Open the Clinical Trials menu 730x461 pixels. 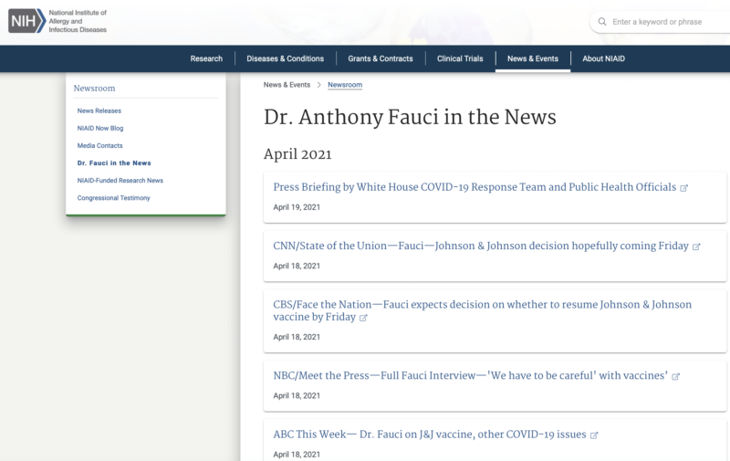pos(460,58)
